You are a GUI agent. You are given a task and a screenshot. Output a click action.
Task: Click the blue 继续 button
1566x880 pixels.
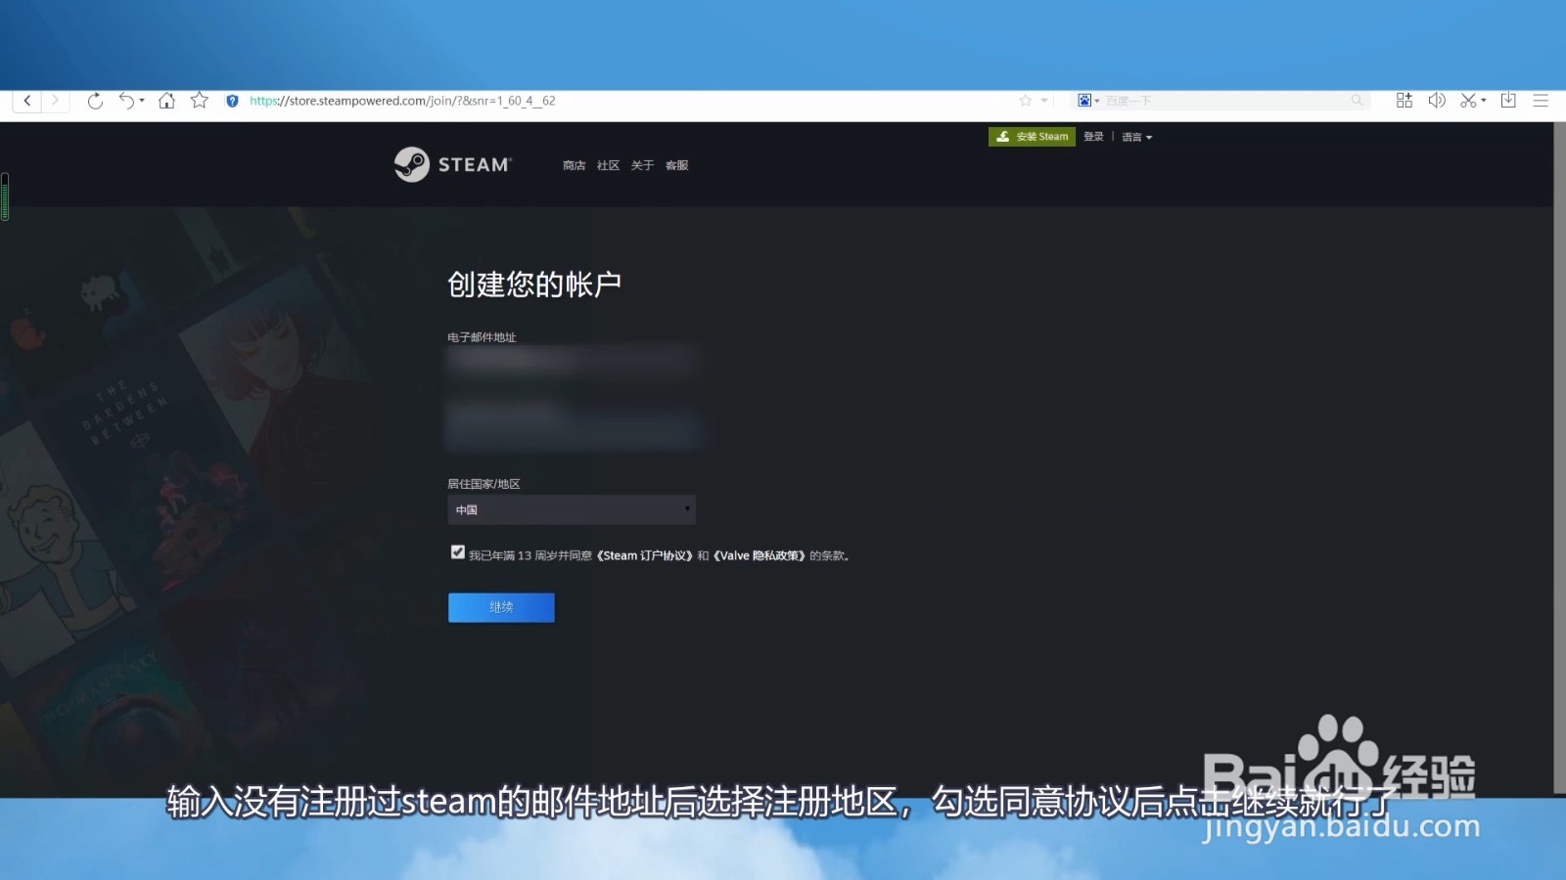[x=501, y=607]
